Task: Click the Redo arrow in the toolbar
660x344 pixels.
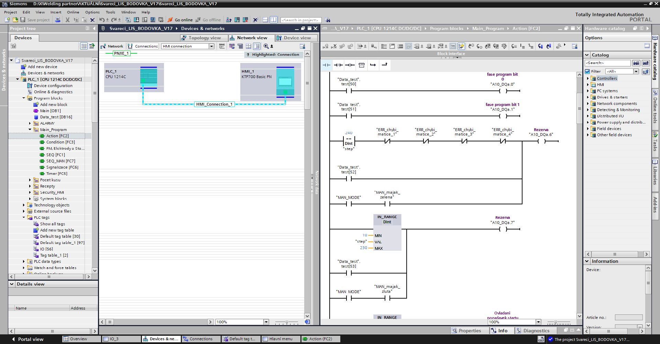Action: 114,20
